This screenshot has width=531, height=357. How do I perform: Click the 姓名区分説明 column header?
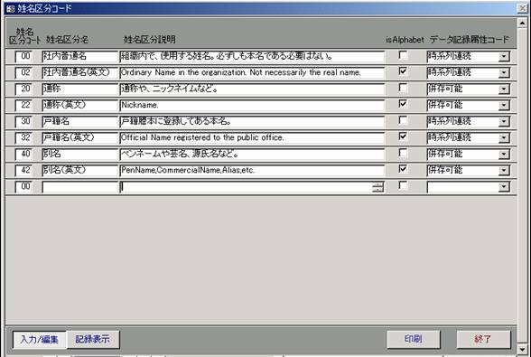[149, 40]
